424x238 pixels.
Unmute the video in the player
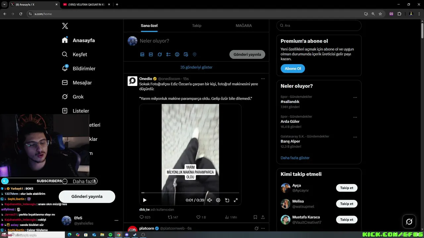(x=209, y=200)
